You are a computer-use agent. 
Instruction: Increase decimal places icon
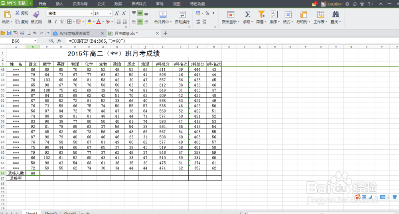pyautogui.click(x=198, y=22)
